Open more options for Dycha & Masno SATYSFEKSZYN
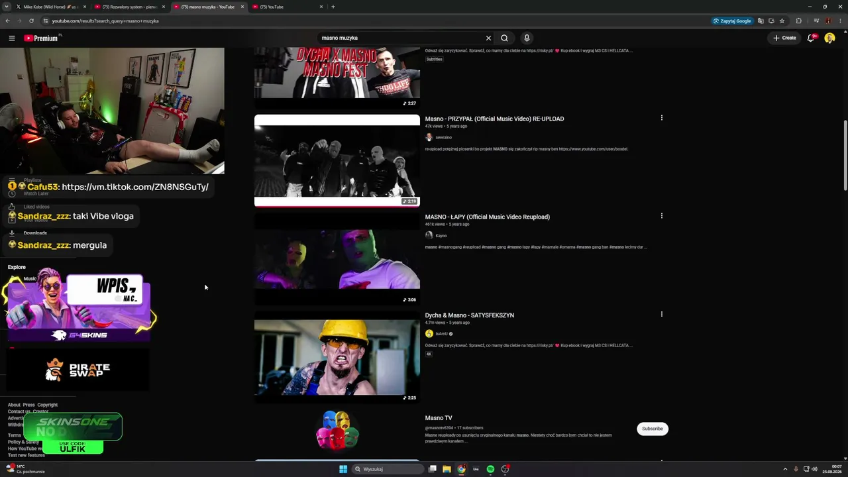 661,314
